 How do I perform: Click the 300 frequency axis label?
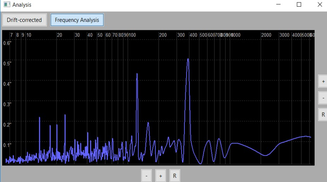point(181,35)
